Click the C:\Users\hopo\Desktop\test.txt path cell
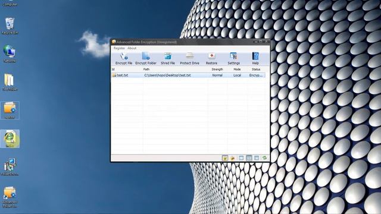The image size is (381, 214). pos(167,75)
